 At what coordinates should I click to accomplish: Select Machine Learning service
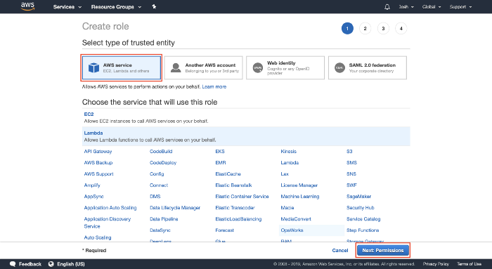pos(300,197)
